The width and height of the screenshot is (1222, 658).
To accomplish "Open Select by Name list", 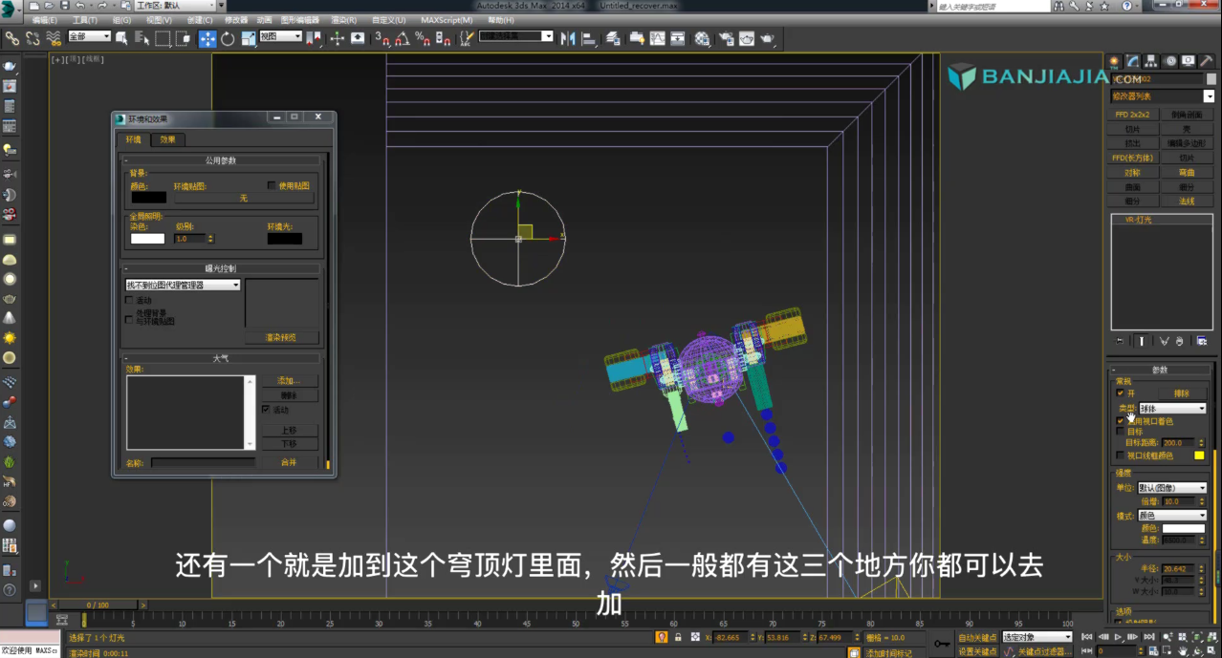I will point(142,38).
